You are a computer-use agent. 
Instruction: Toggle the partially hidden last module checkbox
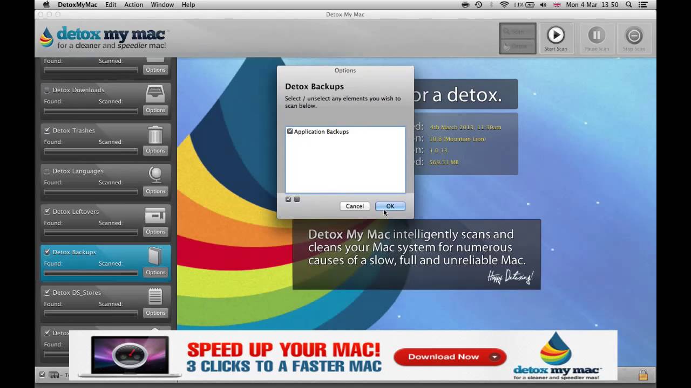(x=47, y=333)
